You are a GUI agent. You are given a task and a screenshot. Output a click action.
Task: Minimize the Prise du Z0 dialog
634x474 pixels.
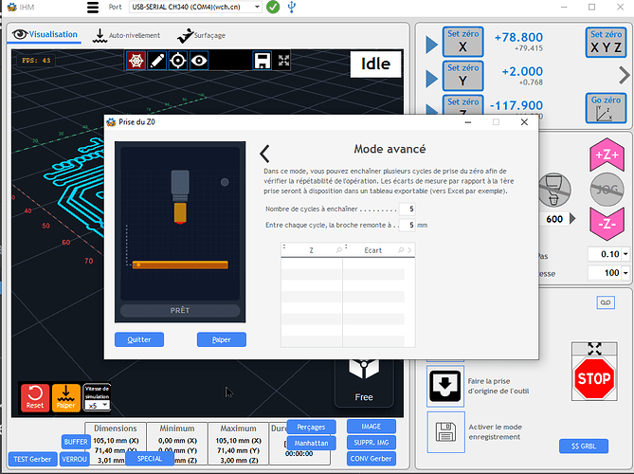click(468, 121)
